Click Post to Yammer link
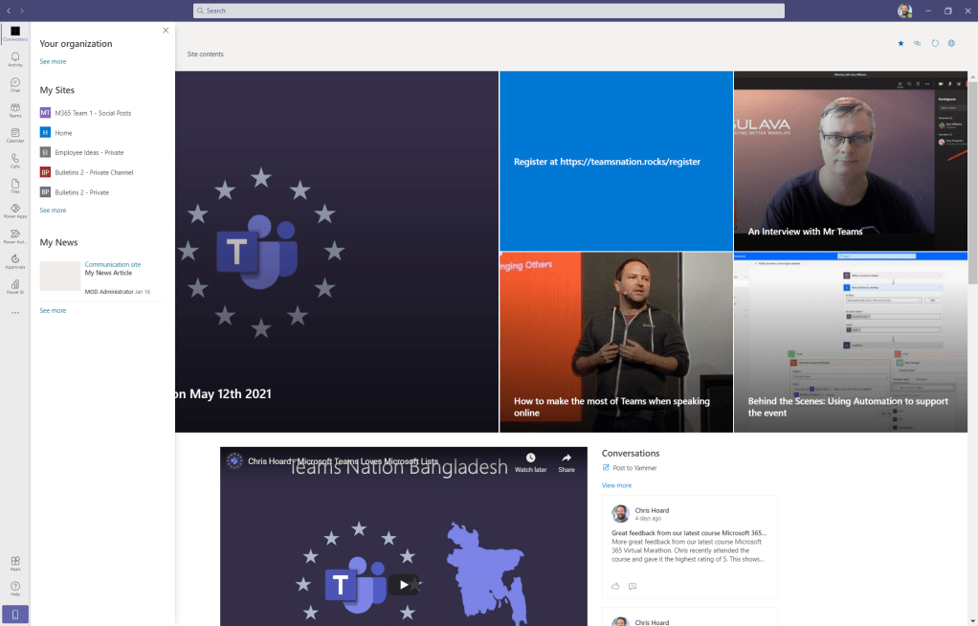This screenshot has height=626, width=978. point(634,468)
